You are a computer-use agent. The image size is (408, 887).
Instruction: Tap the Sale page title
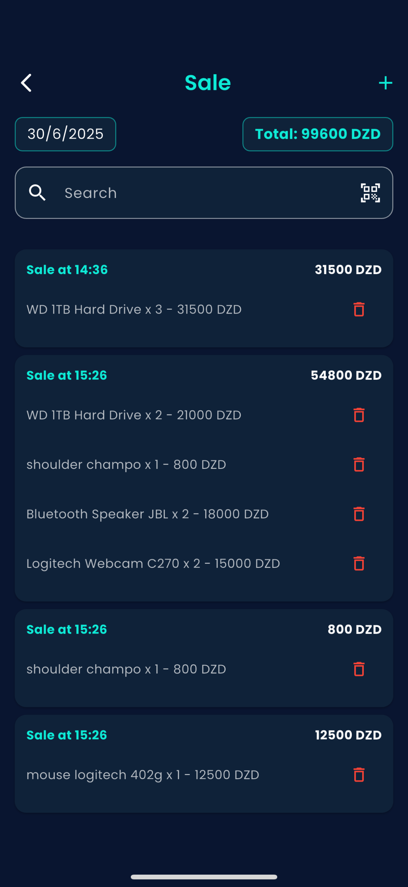click(x=208, y=83)
